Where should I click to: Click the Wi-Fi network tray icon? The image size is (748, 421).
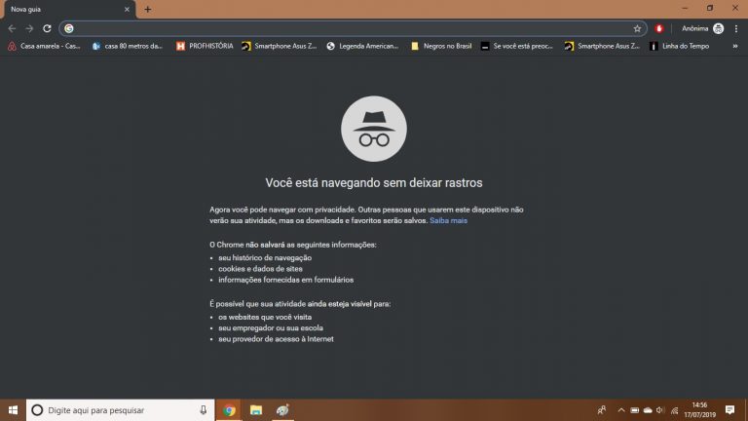[675, 410]
